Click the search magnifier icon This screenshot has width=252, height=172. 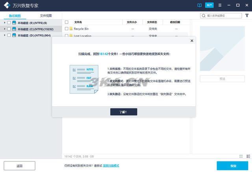click(204, 16)
